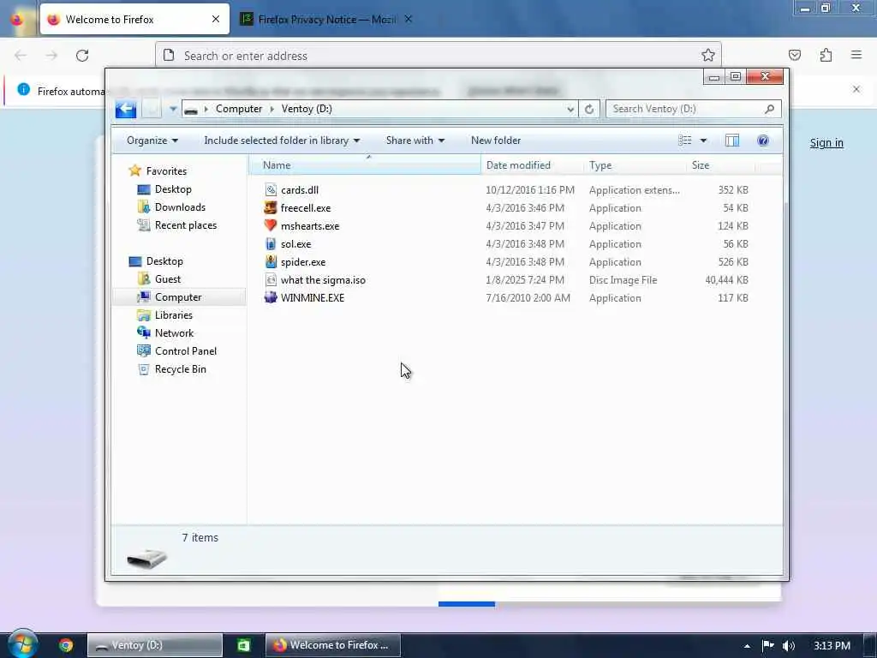Select the freecell.exe icon

click(x=271, y=207)
